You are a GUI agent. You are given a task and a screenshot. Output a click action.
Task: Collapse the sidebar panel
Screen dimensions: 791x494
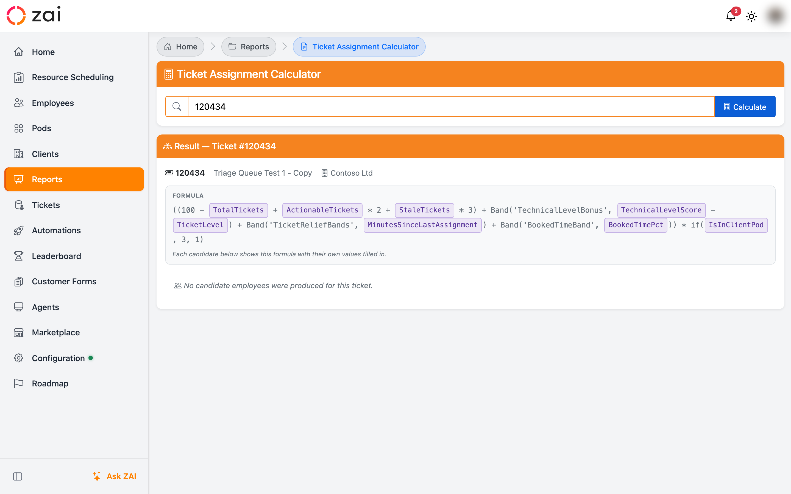[x=18, y=476]
